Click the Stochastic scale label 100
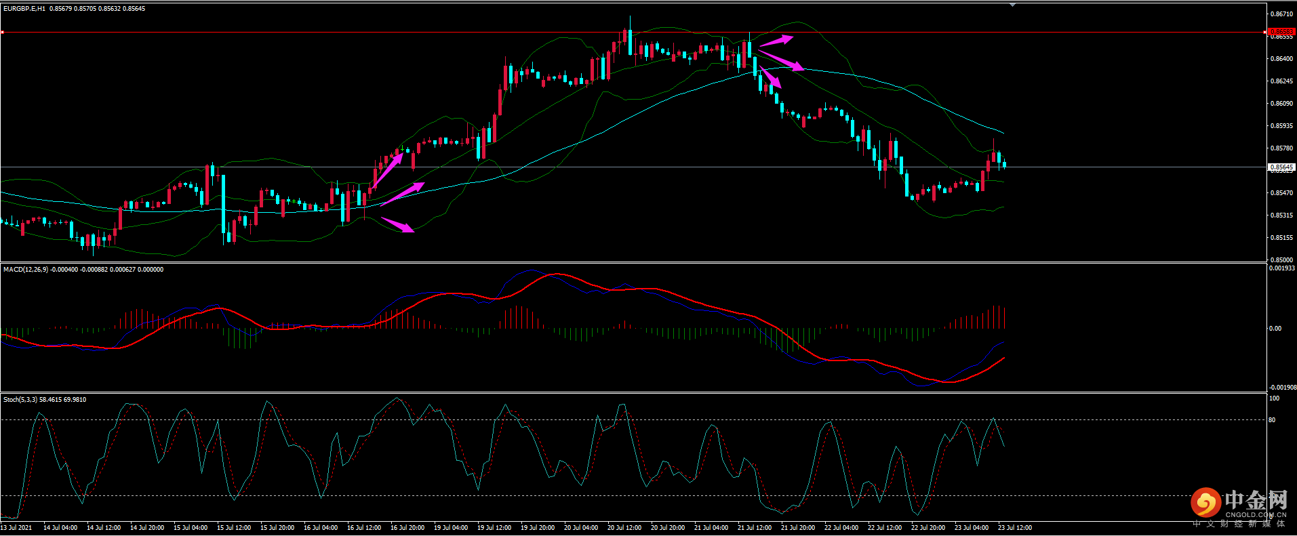Viewport: 1297px width, 536px height. tap(1274, 398)
